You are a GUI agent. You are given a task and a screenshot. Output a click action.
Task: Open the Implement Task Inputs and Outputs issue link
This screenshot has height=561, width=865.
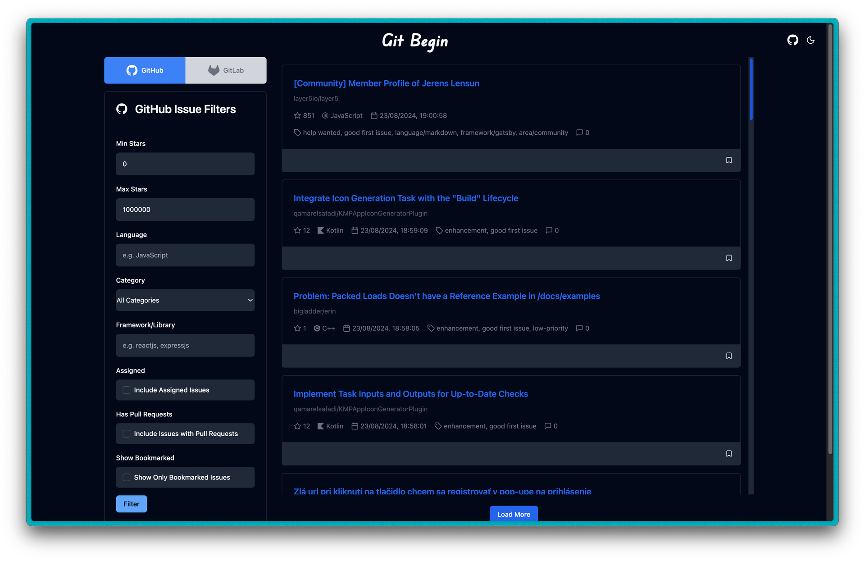pyautogui.click(x=410, y=394)
